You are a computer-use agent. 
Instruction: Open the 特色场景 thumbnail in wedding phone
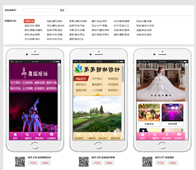coord(172,115)
